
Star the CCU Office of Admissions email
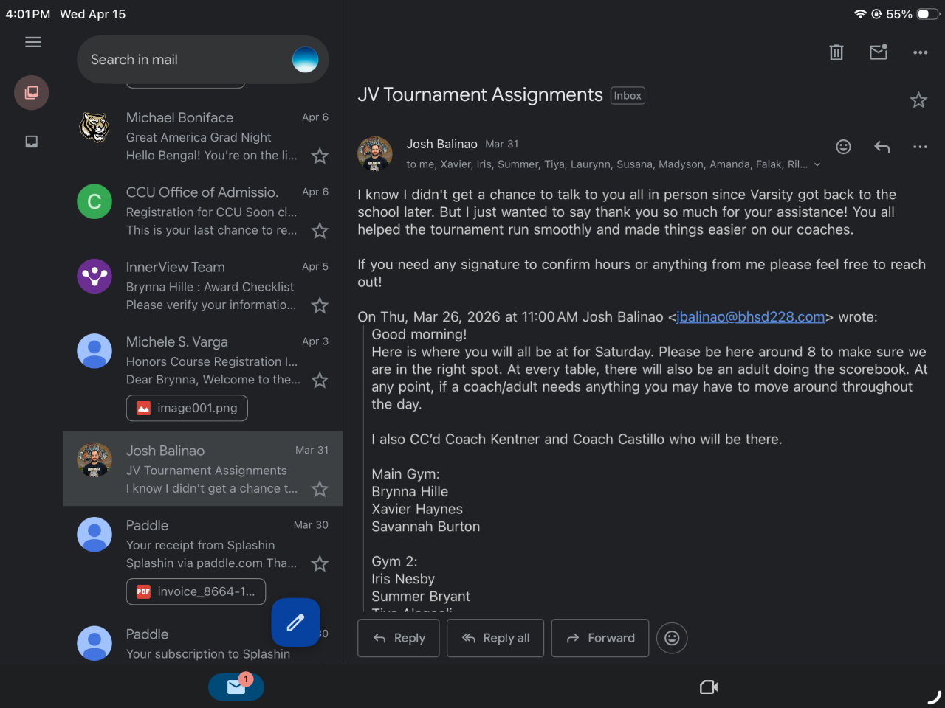pyautogui.click(x=320, y=231)
